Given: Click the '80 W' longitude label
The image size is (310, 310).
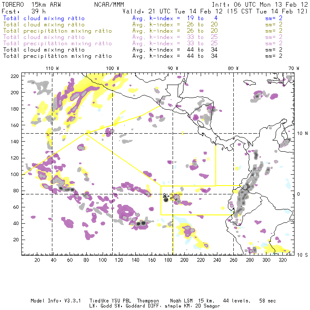Looking at the screenshot, I should (x=233, y=68).
